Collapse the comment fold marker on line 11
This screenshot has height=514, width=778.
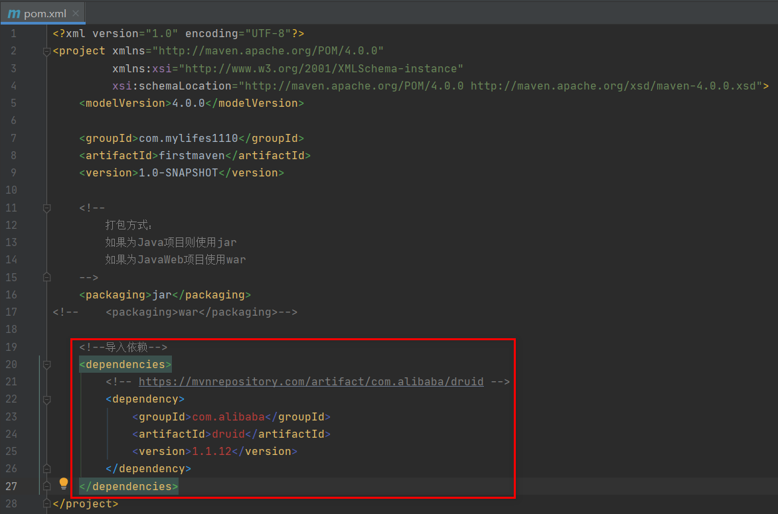[46, 208]
